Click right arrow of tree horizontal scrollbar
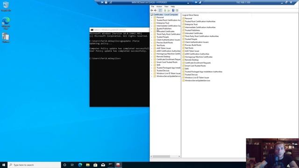299x168 pixels. (x=179, y=156)
